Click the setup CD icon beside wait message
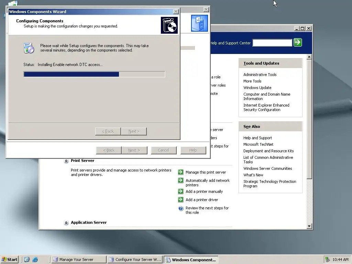The image size is (352, 264). 29,48
